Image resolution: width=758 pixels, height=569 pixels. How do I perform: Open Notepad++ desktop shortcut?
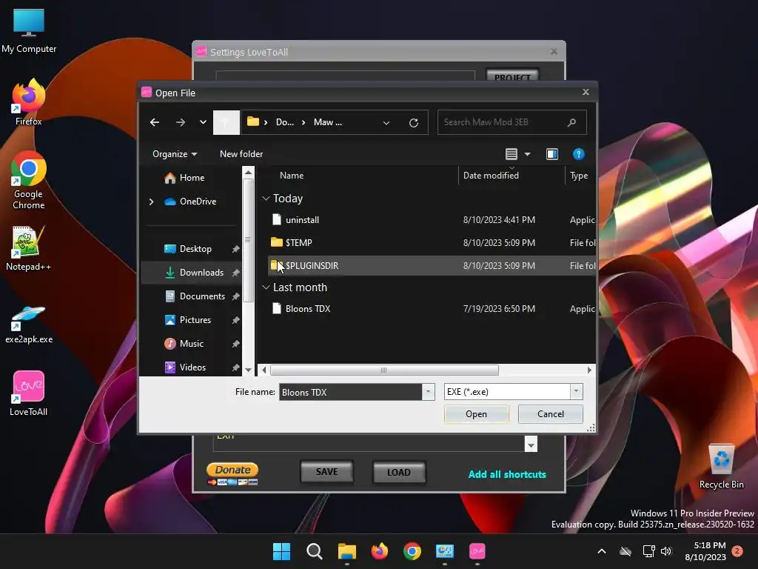pyautogui.click(x=29, y=248)
